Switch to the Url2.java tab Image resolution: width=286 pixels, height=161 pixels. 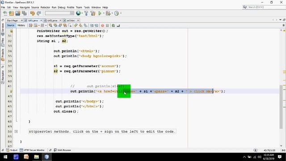click(x=52, y=21)
